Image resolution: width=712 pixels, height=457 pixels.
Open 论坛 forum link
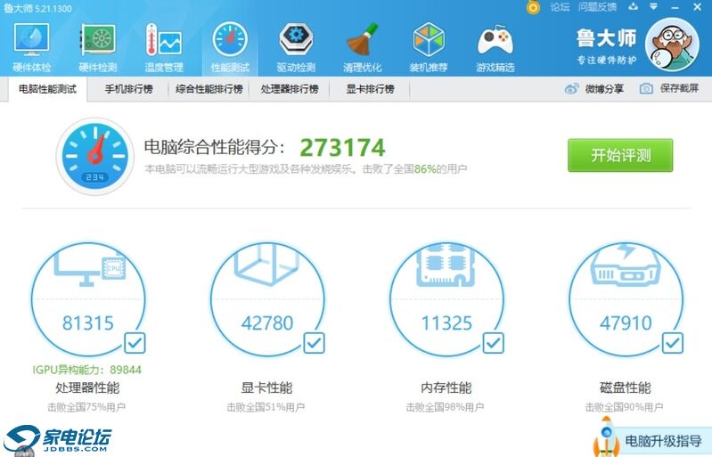(x=560, y=7)
